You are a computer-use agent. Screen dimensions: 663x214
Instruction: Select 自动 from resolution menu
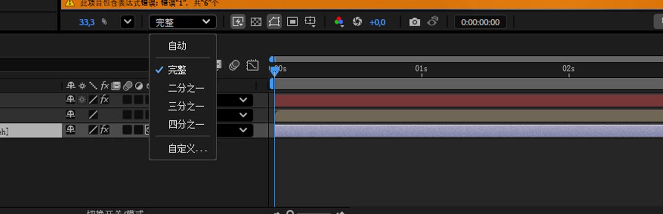click(x=183, y=46)
